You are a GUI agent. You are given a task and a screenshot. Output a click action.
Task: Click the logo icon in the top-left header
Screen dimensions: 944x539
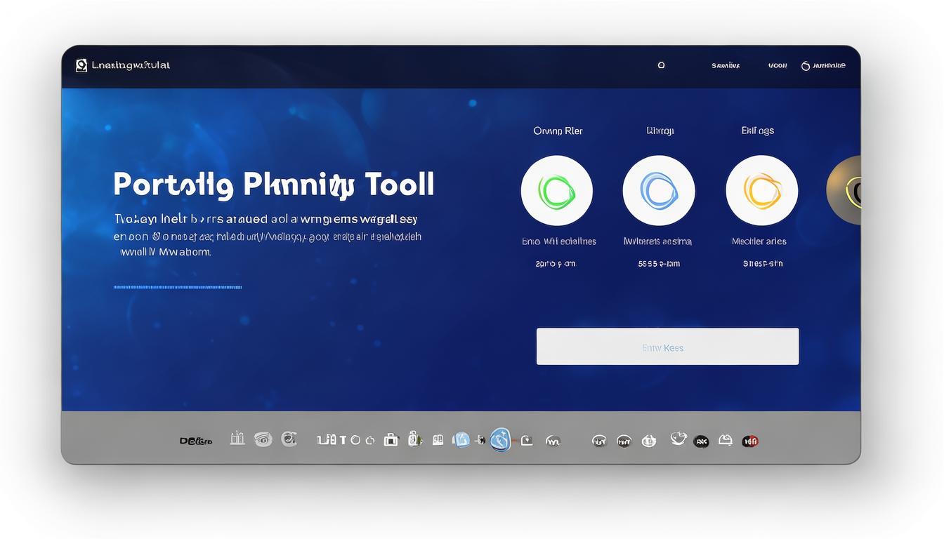(x=81, y=65)
